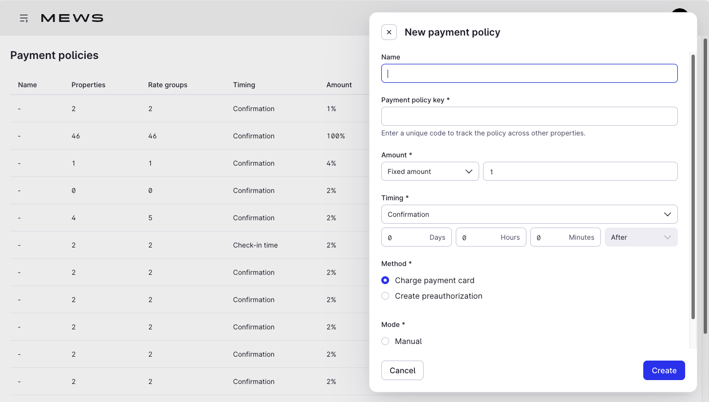The width and height of the screenshot is (709, 402).
Task: Click the Check-in time timing cell
Action: click(x=255, y=245)
